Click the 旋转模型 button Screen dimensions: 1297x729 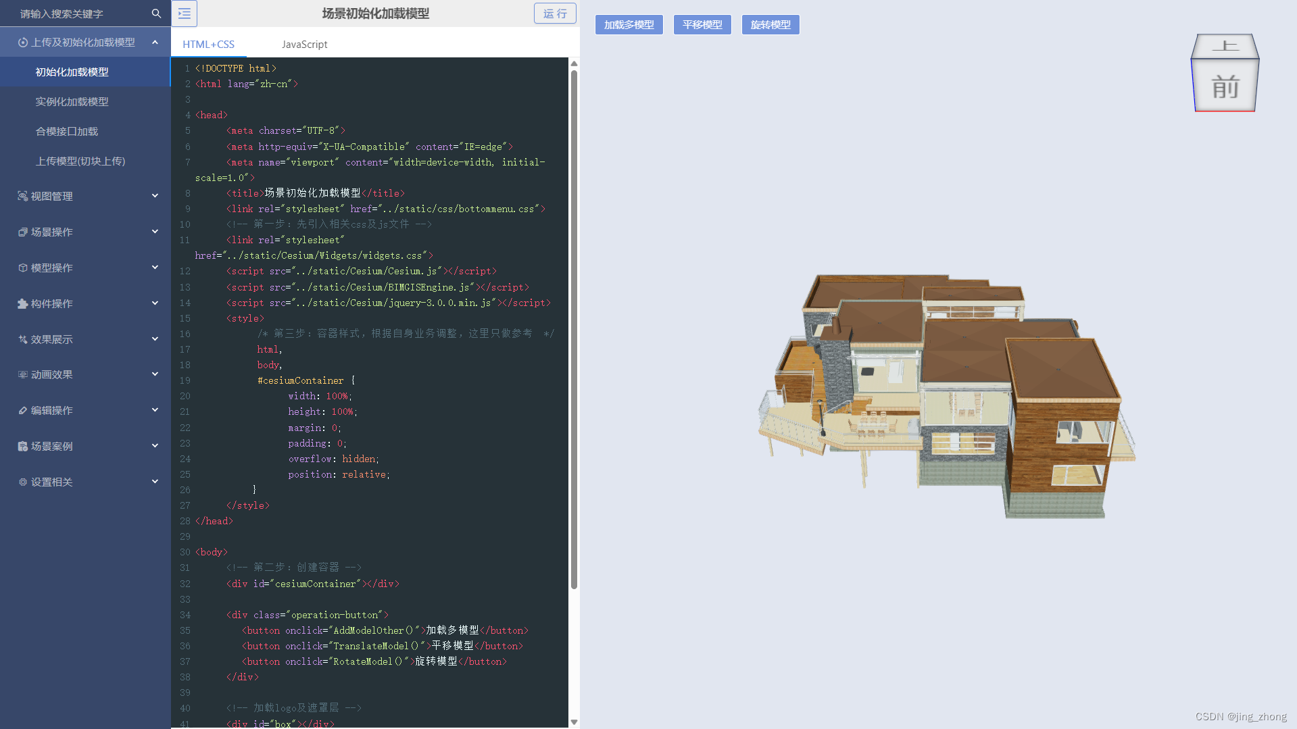click(770, 25)
